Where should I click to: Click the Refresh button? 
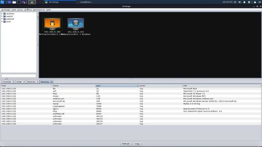pos(126,144)
